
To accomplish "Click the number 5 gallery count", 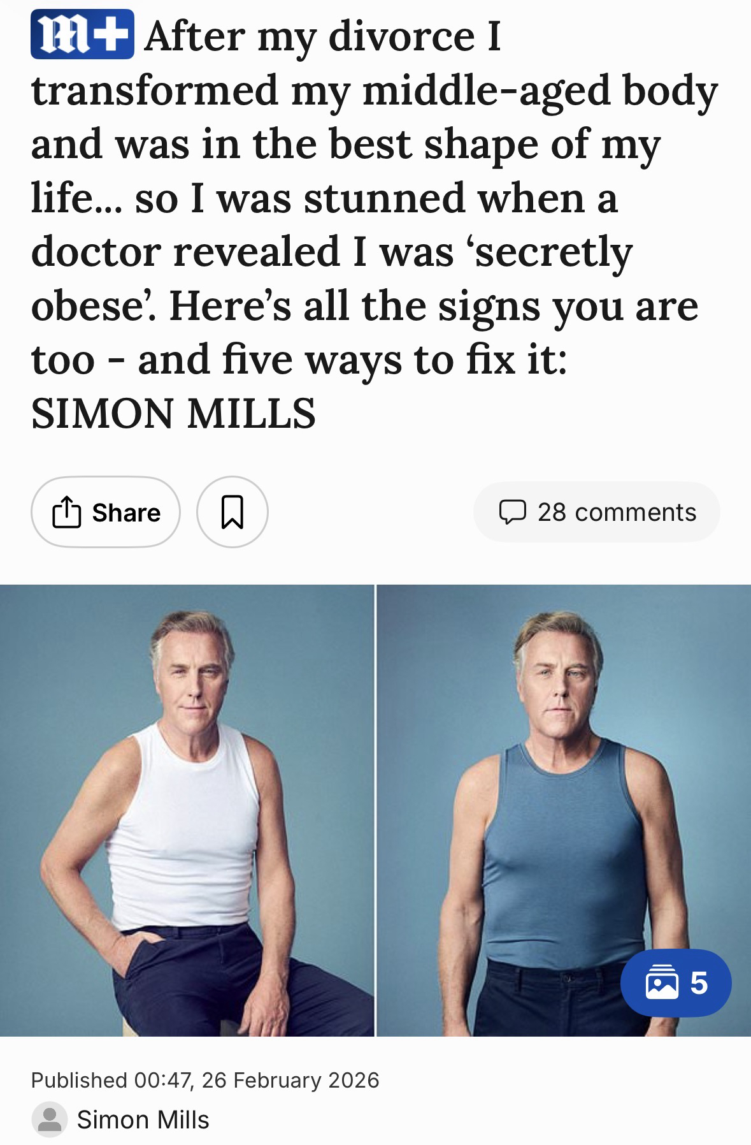I will [x=699, y=983].
